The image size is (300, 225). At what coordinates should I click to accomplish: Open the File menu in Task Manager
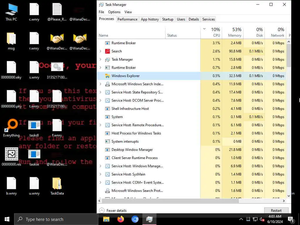[x=101, y=12]
